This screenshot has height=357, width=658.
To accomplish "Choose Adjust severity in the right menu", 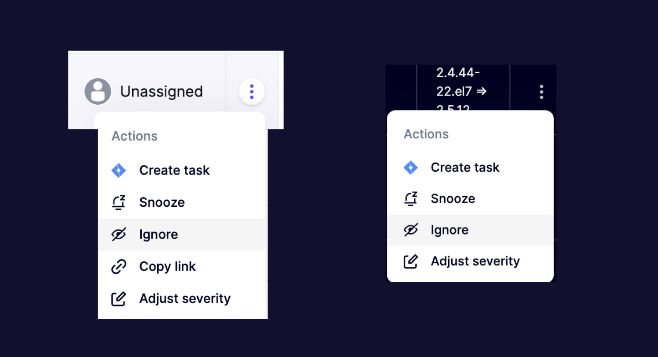I will pyautogui.click(x=470, y=261).
